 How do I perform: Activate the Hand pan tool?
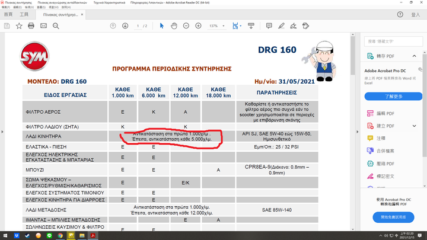174,26
